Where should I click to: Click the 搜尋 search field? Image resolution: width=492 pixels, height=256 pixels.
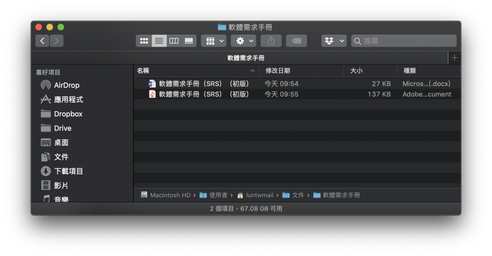click(x=404, y=41)
